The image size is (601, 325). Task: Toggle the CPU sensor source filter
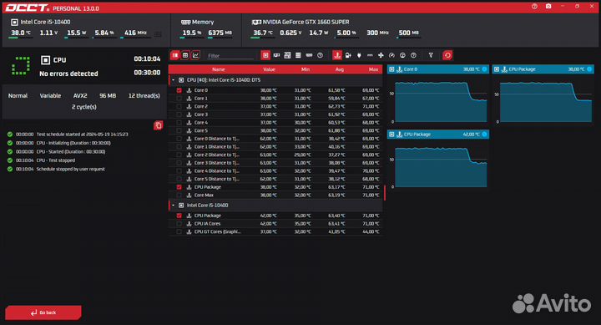coord(265,55)
